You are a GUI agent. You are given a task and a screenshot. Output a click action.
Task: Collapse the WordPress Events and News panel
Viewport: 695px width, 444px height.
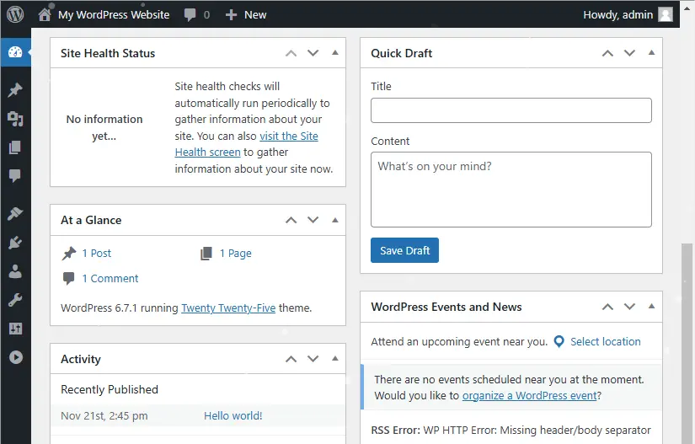click(x=651, y=306)
